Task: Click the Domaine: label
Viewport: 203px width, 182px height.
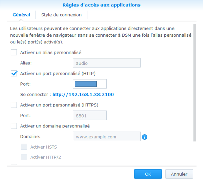Action: point(30,137)
